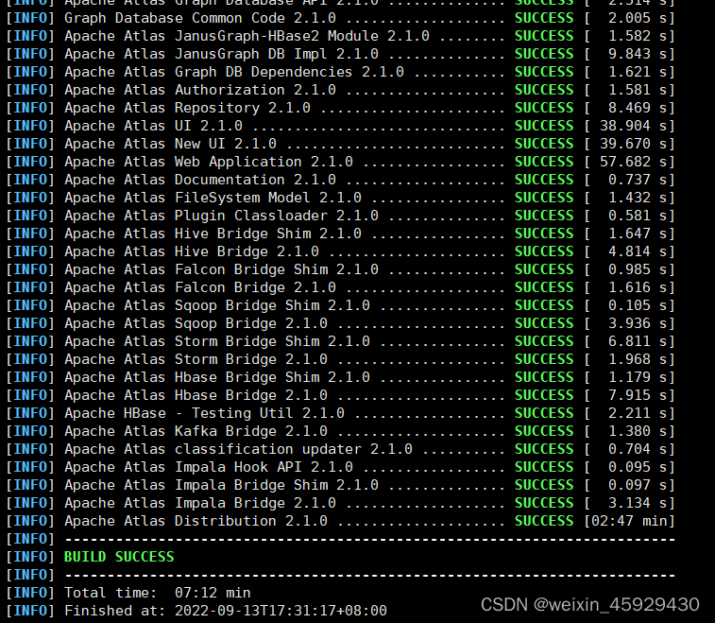The height and width of the screenshot is (623, 715).
Task: Select the '39.670 s' New UI duration
Action: (634, 144)
